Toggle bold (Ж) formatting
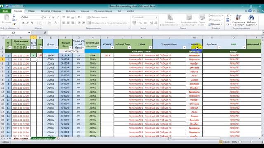264x148 pixels. (x=23, y=23)
